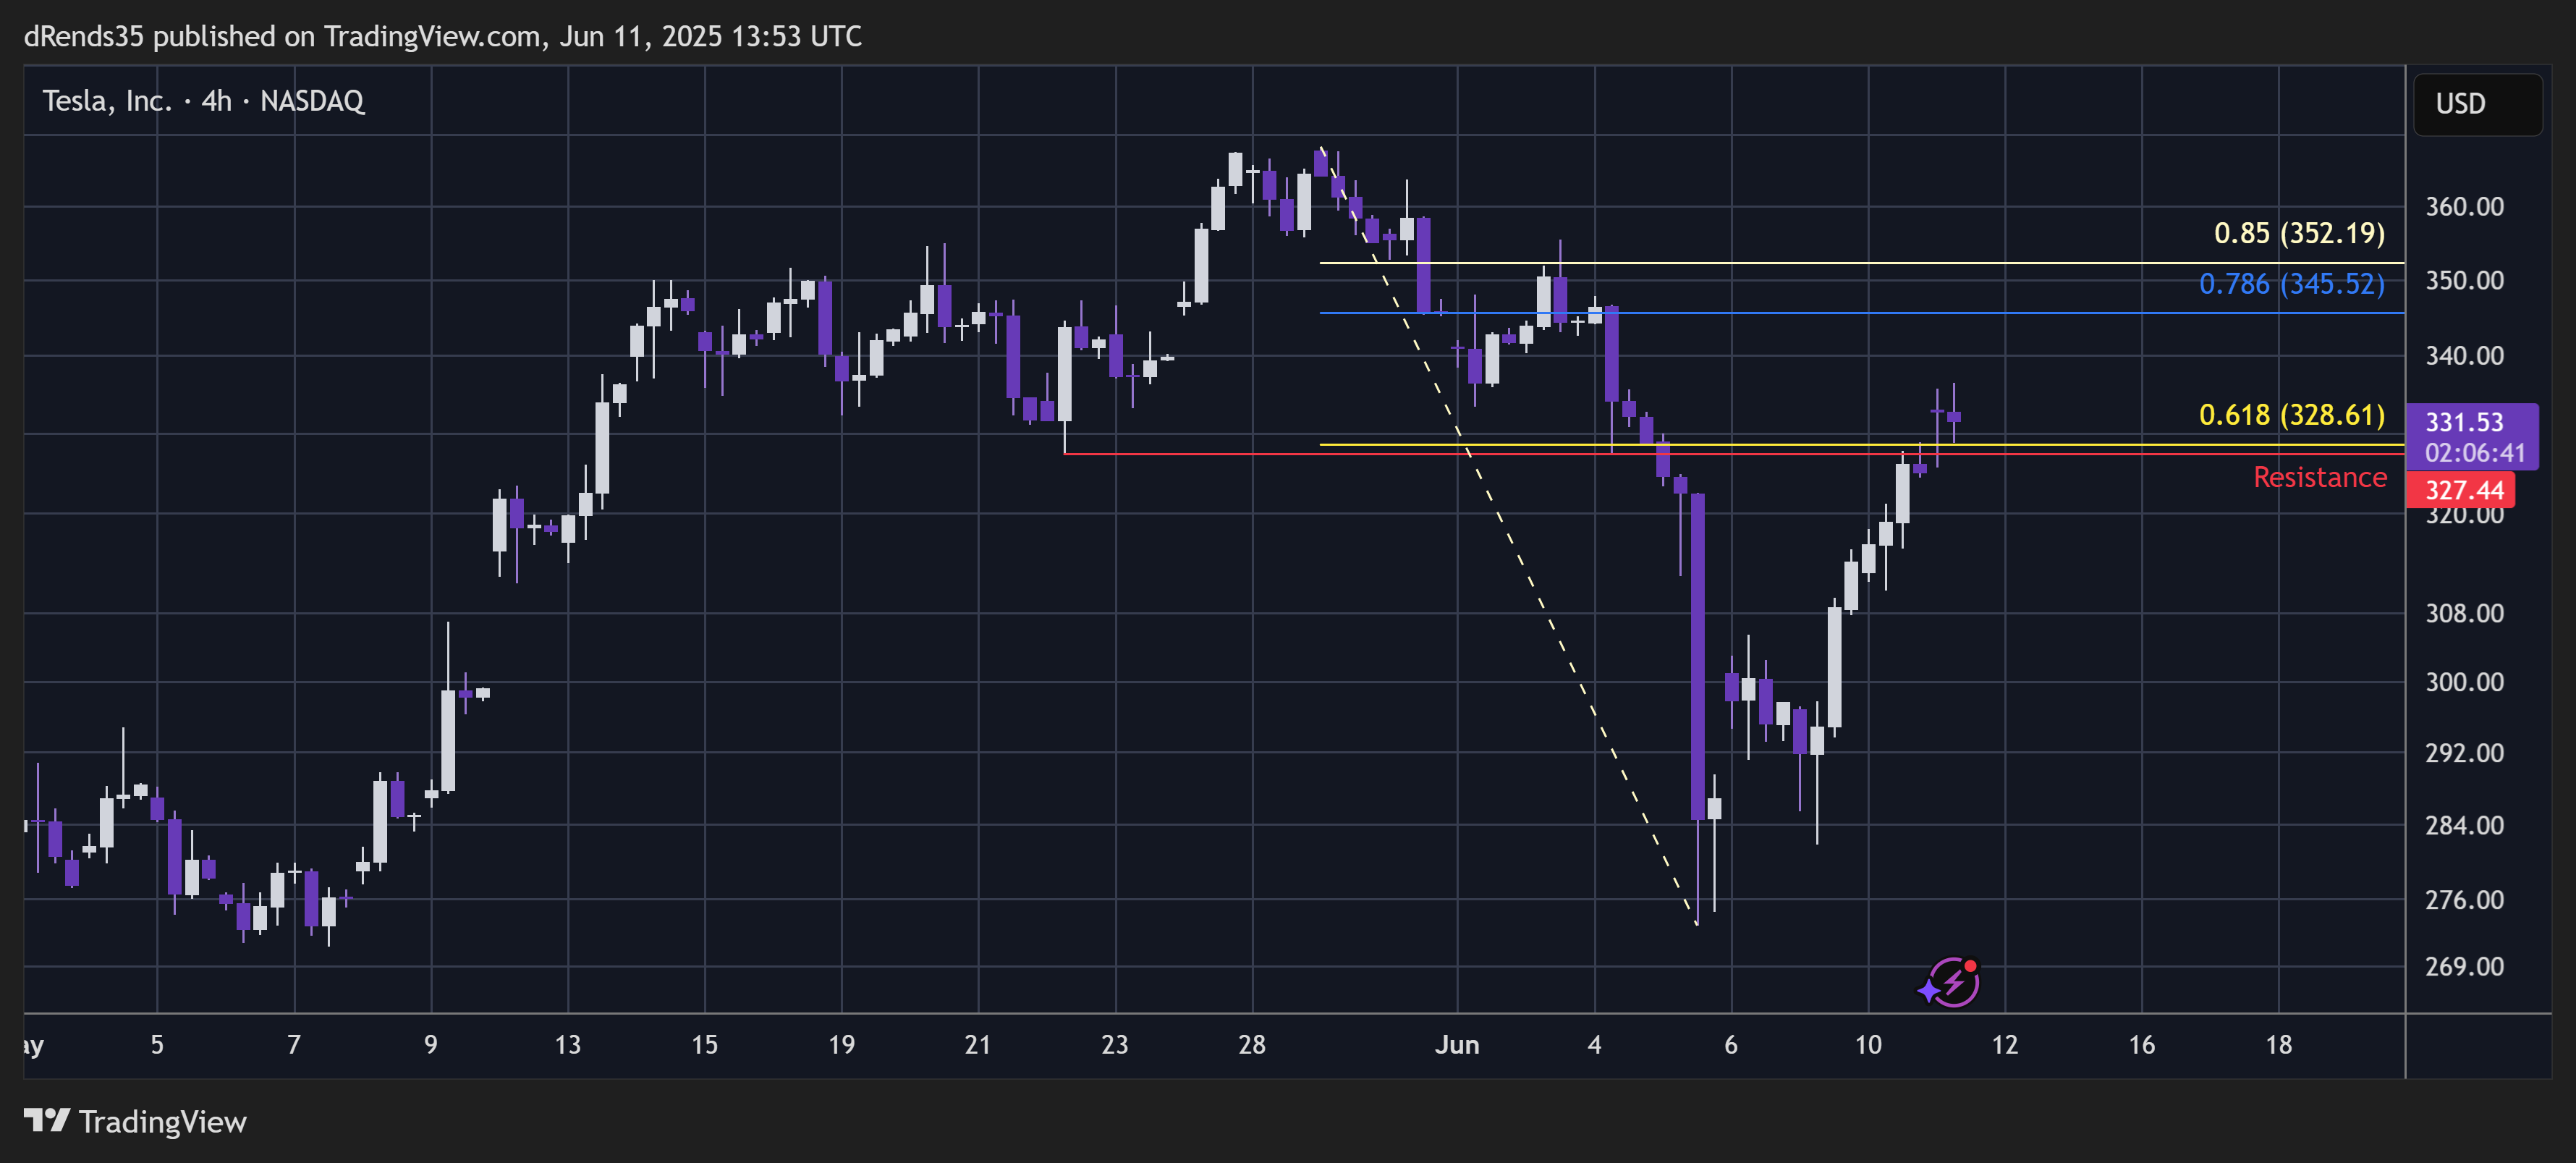2576x1163 pixels.
Task: Click the 276.00 price axis label
Action: 2464,900
